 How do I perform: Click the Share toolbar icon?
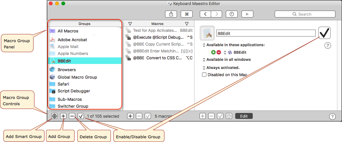coord(171,14)
